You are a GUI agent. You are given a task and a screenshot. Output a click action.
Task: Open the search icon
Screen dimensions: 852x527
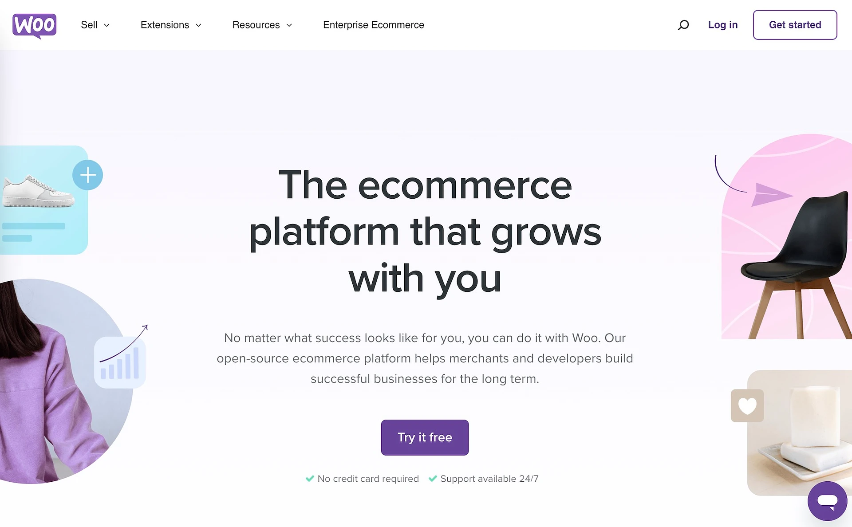coord(683,25)
